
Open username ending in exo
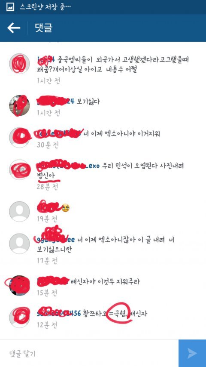pyautogui.click(x=68, y=166)
